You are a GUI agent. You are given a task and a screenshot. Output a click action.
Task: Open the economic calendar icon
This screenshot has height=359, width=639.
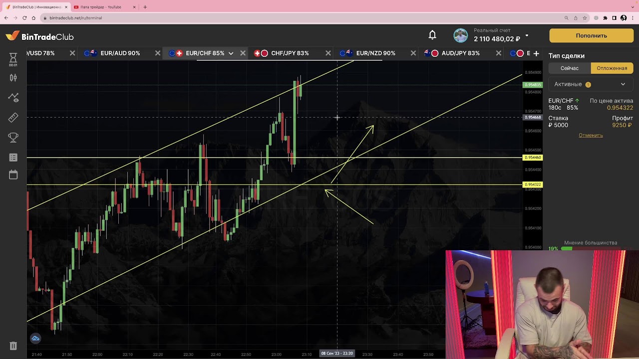13,175
